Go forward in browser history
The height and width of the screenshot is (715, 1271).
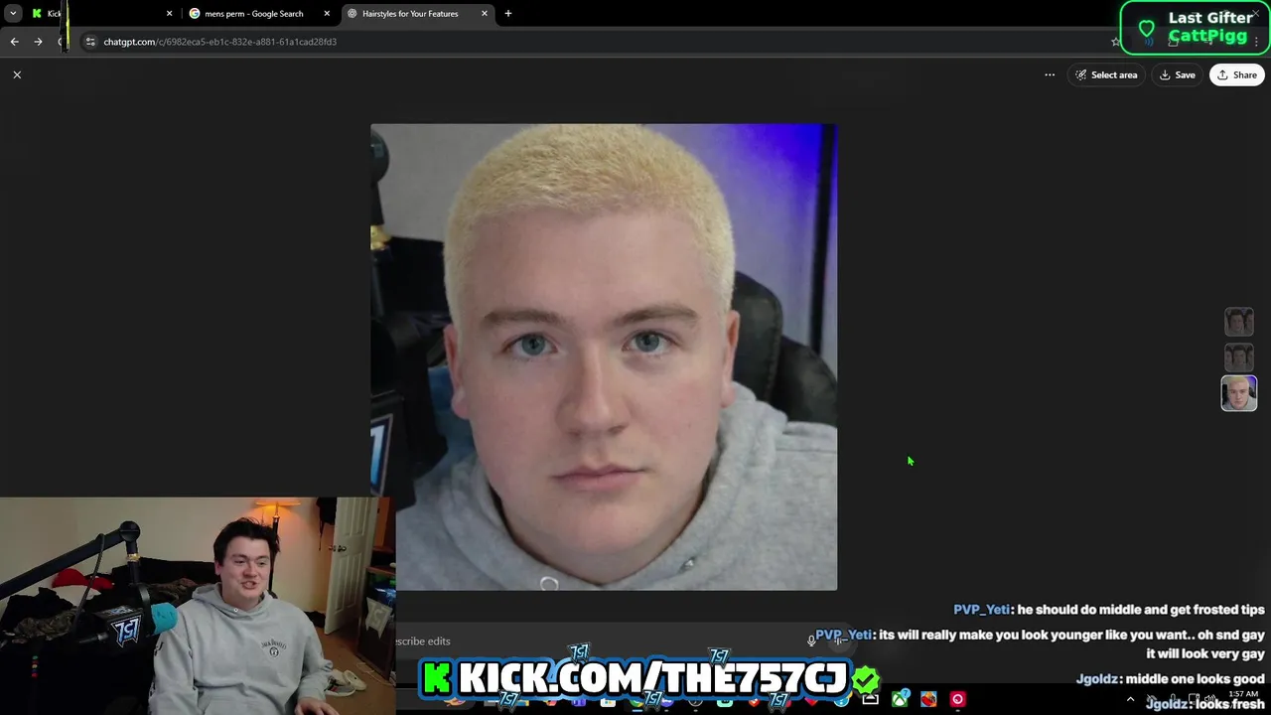click(x=38, y=42)
